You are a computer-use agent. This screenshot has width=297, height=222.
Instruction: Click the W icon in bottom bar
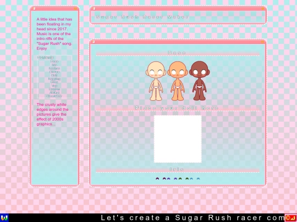pos(4,218)
